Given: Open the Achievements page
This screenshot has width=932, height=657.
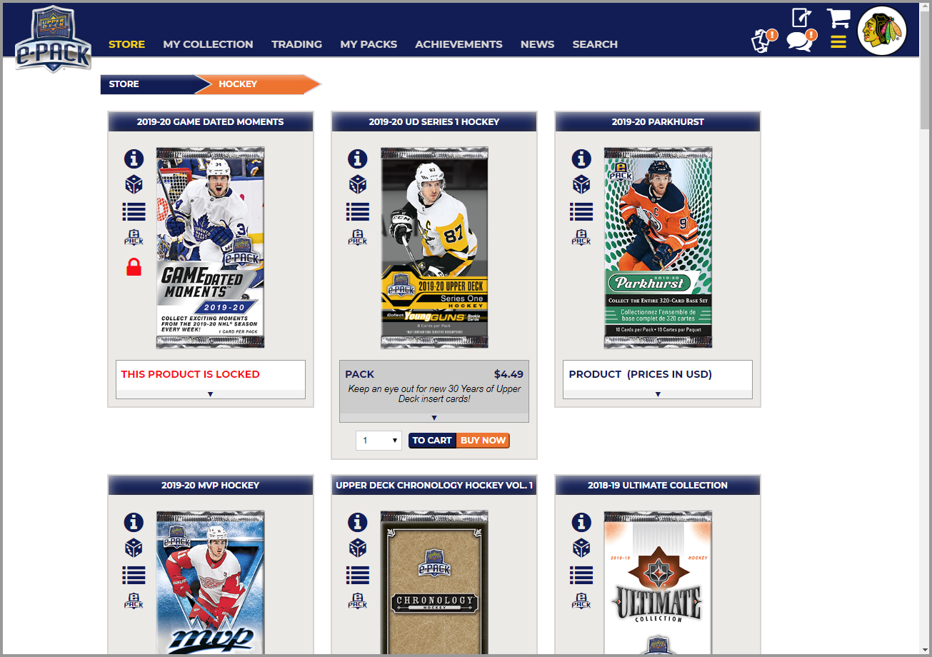Looking at the screenshot, I should pyautogui.click(x=459, y=44).
